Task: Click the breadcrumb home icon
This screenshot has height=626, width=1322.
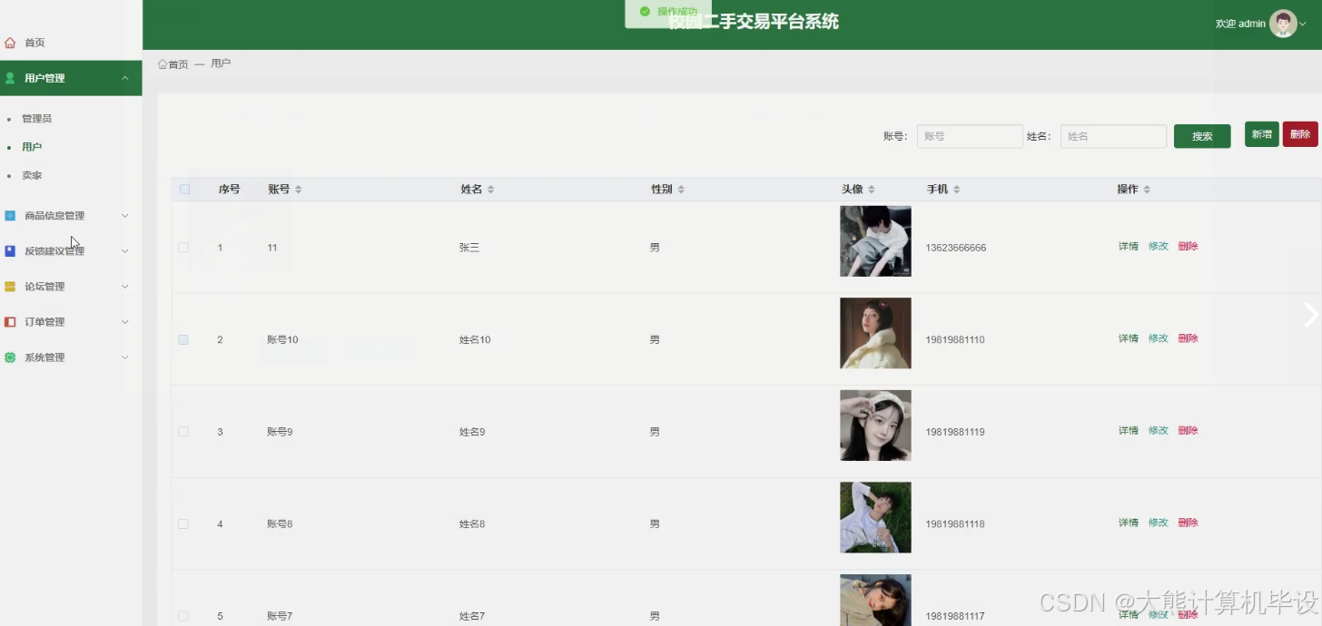Action: (163, 64)
